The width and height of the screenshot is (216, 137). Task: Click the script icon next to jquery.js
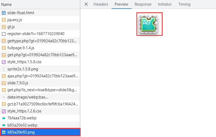(4, 20)
